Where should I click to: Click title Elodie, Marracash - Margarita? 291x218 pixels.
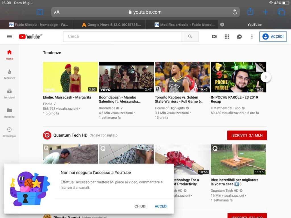[67, 97]
